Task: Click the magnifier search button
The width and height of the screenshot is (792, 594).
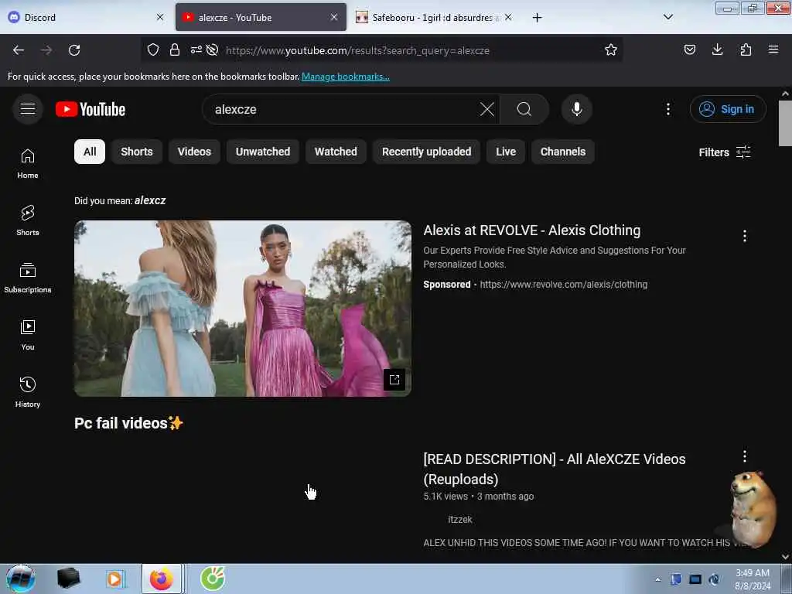Action: coord(524,109)
